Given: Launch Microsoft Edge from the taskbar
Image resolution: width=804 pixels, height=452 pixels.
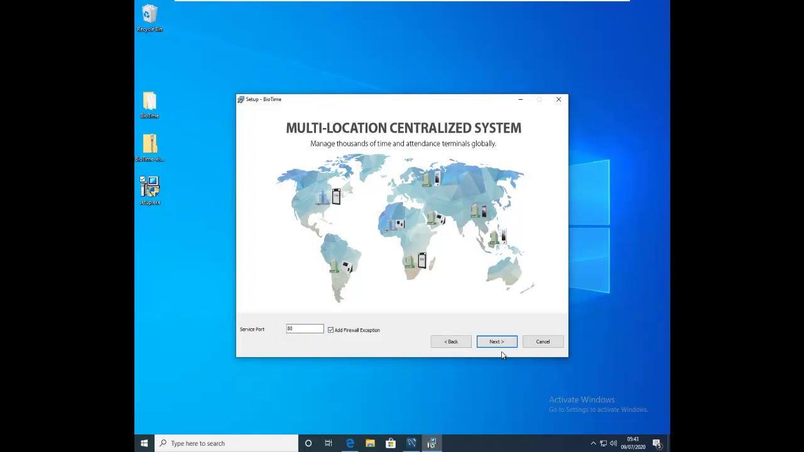Looking at the screenshot, I should (350, 443).
